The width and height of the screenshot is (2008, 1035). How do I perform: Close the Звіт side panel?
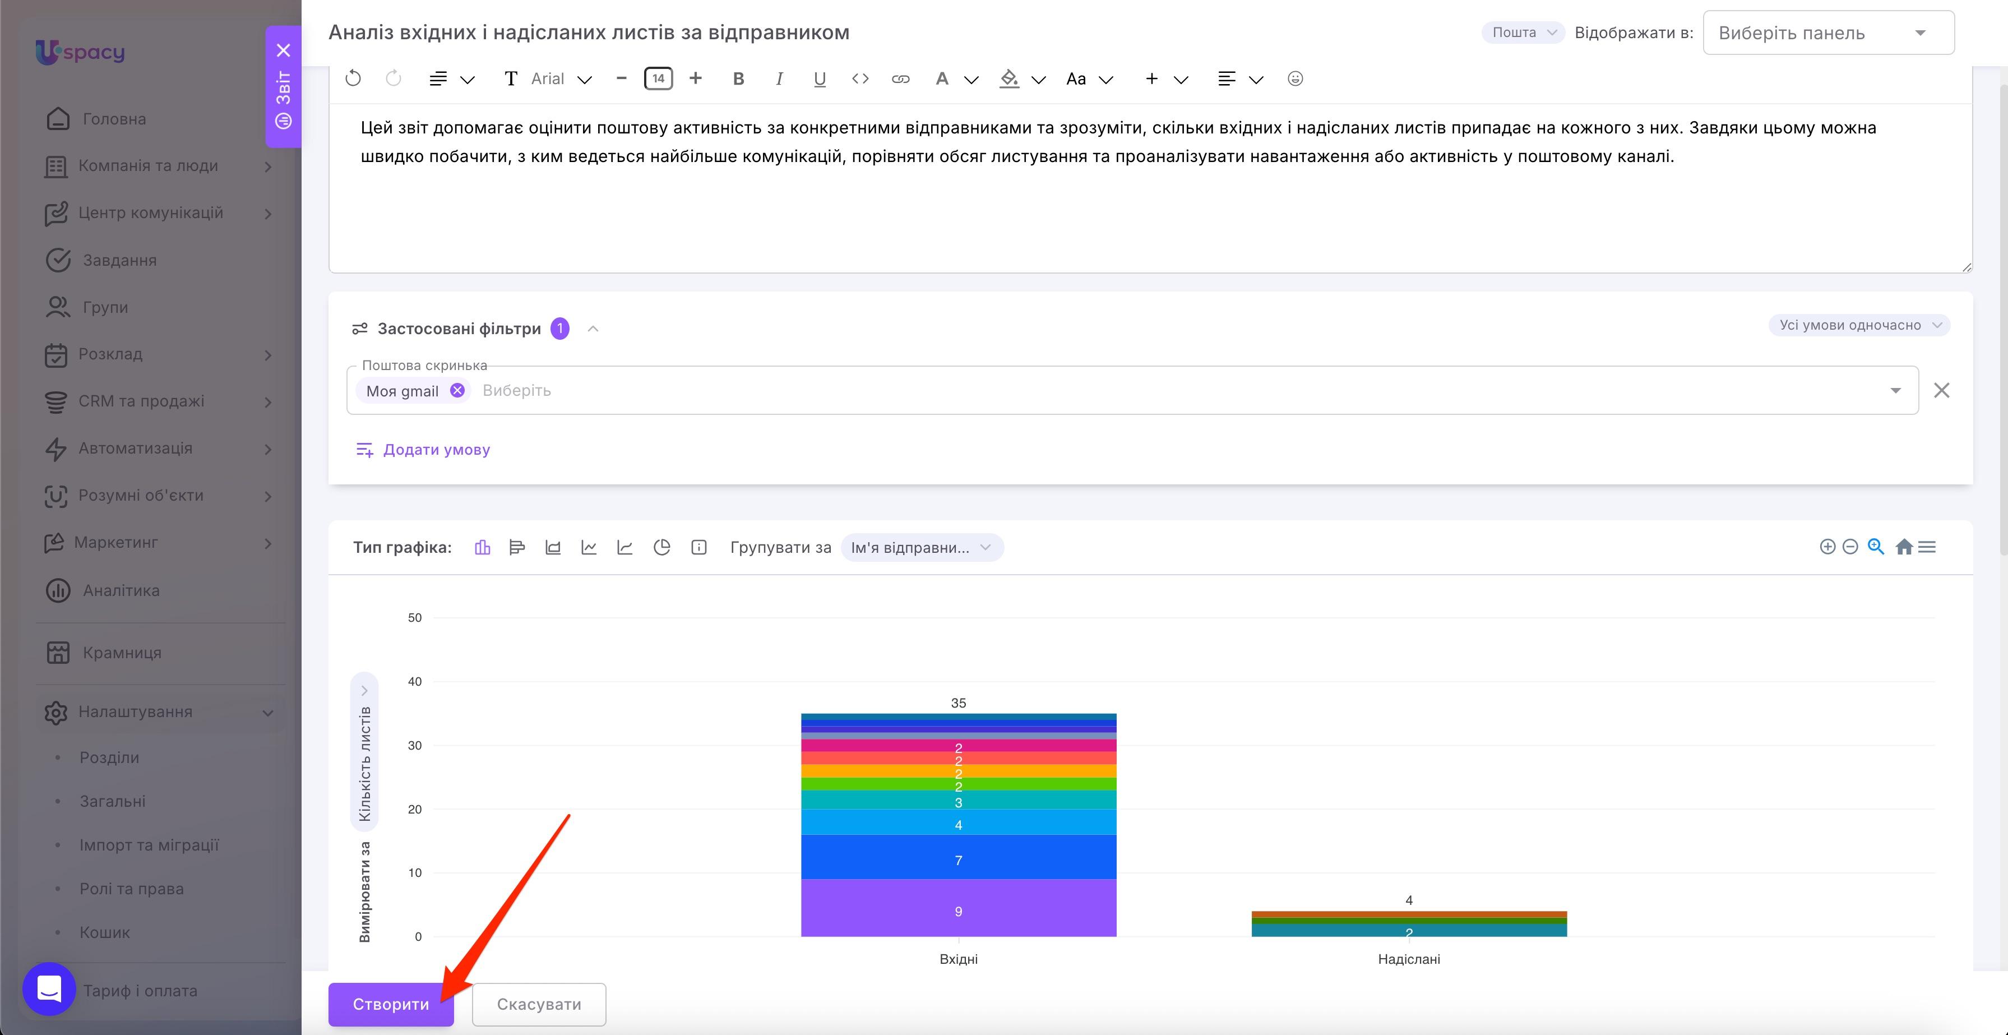point(284,50)
